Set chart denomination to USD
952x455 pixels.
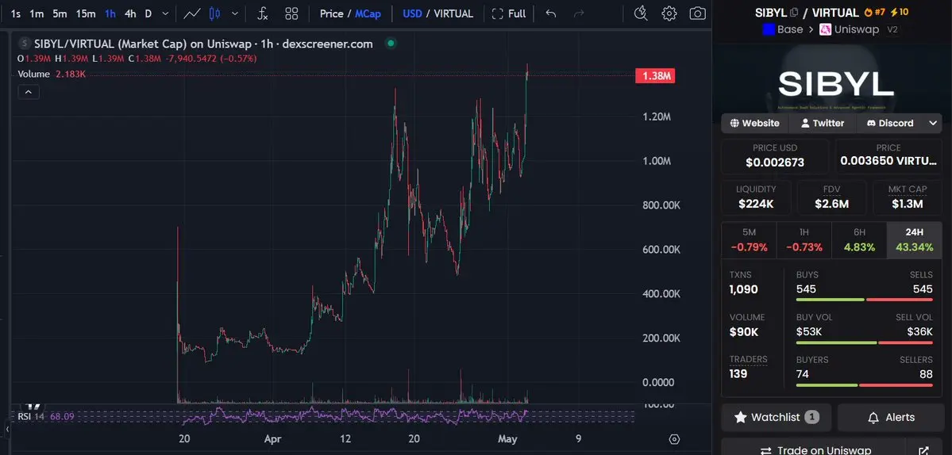412,13
